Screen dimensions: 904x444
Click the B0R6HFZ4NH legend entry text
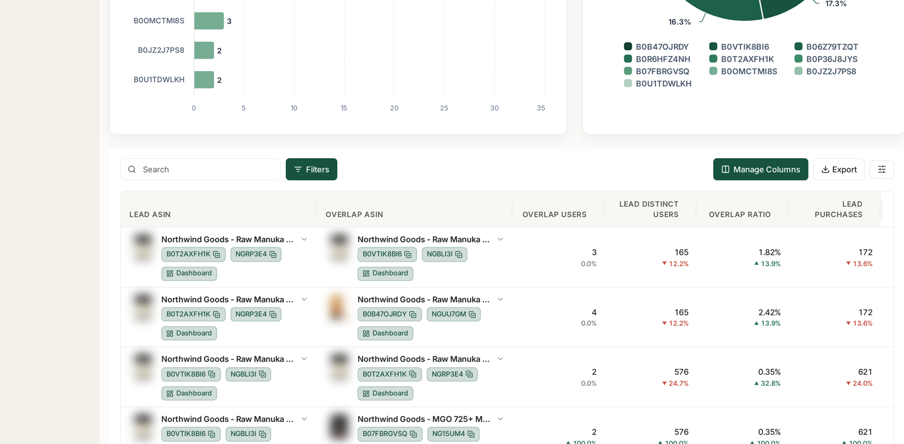pos(663,59)
